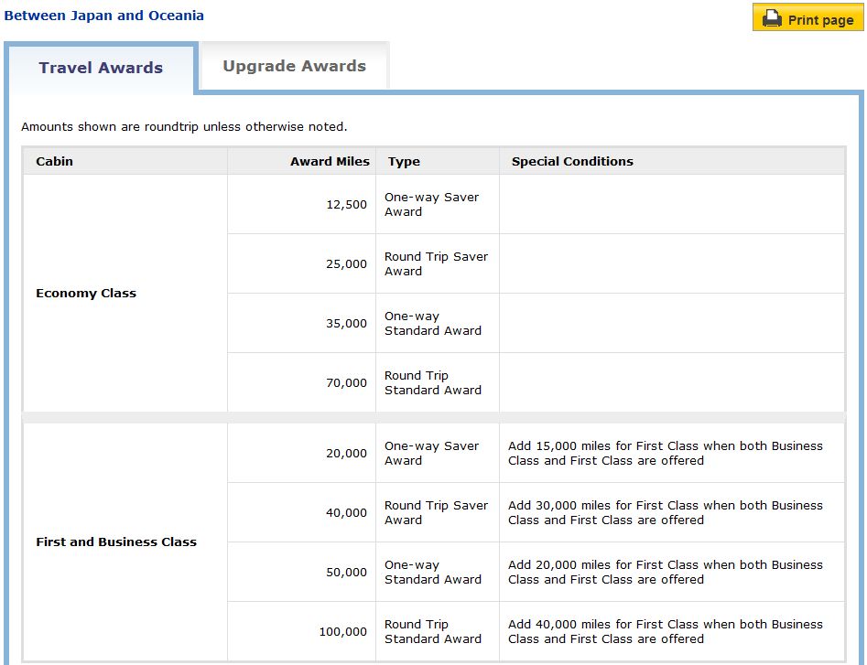The image size is (867, 665).
Task: Click the Between Japan and Oceania heading
Action: (103, 16)
